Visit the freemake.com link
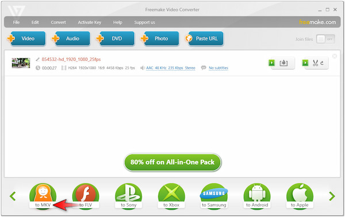Screen dimensions: 345x217 click(x=317, y=22)
